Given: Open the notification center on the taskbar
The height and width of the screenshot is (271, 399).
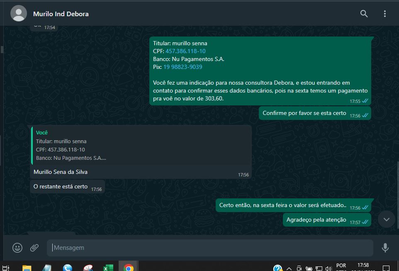Looking at the screenshot, I should click(x=386, y=268).
